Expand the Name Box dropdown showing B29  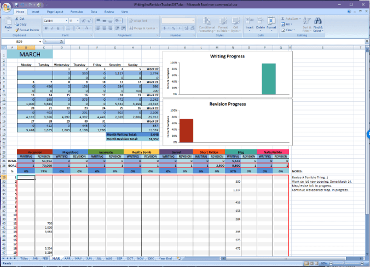(40, 42)
